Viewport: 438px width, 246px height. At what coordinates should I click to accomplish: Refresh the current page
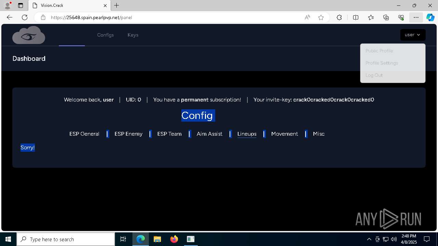coord(25,17)
